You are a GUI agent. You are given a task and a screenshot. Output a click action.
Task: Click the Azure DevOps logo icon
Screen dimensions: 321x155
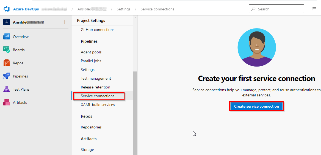click(7, 9)
